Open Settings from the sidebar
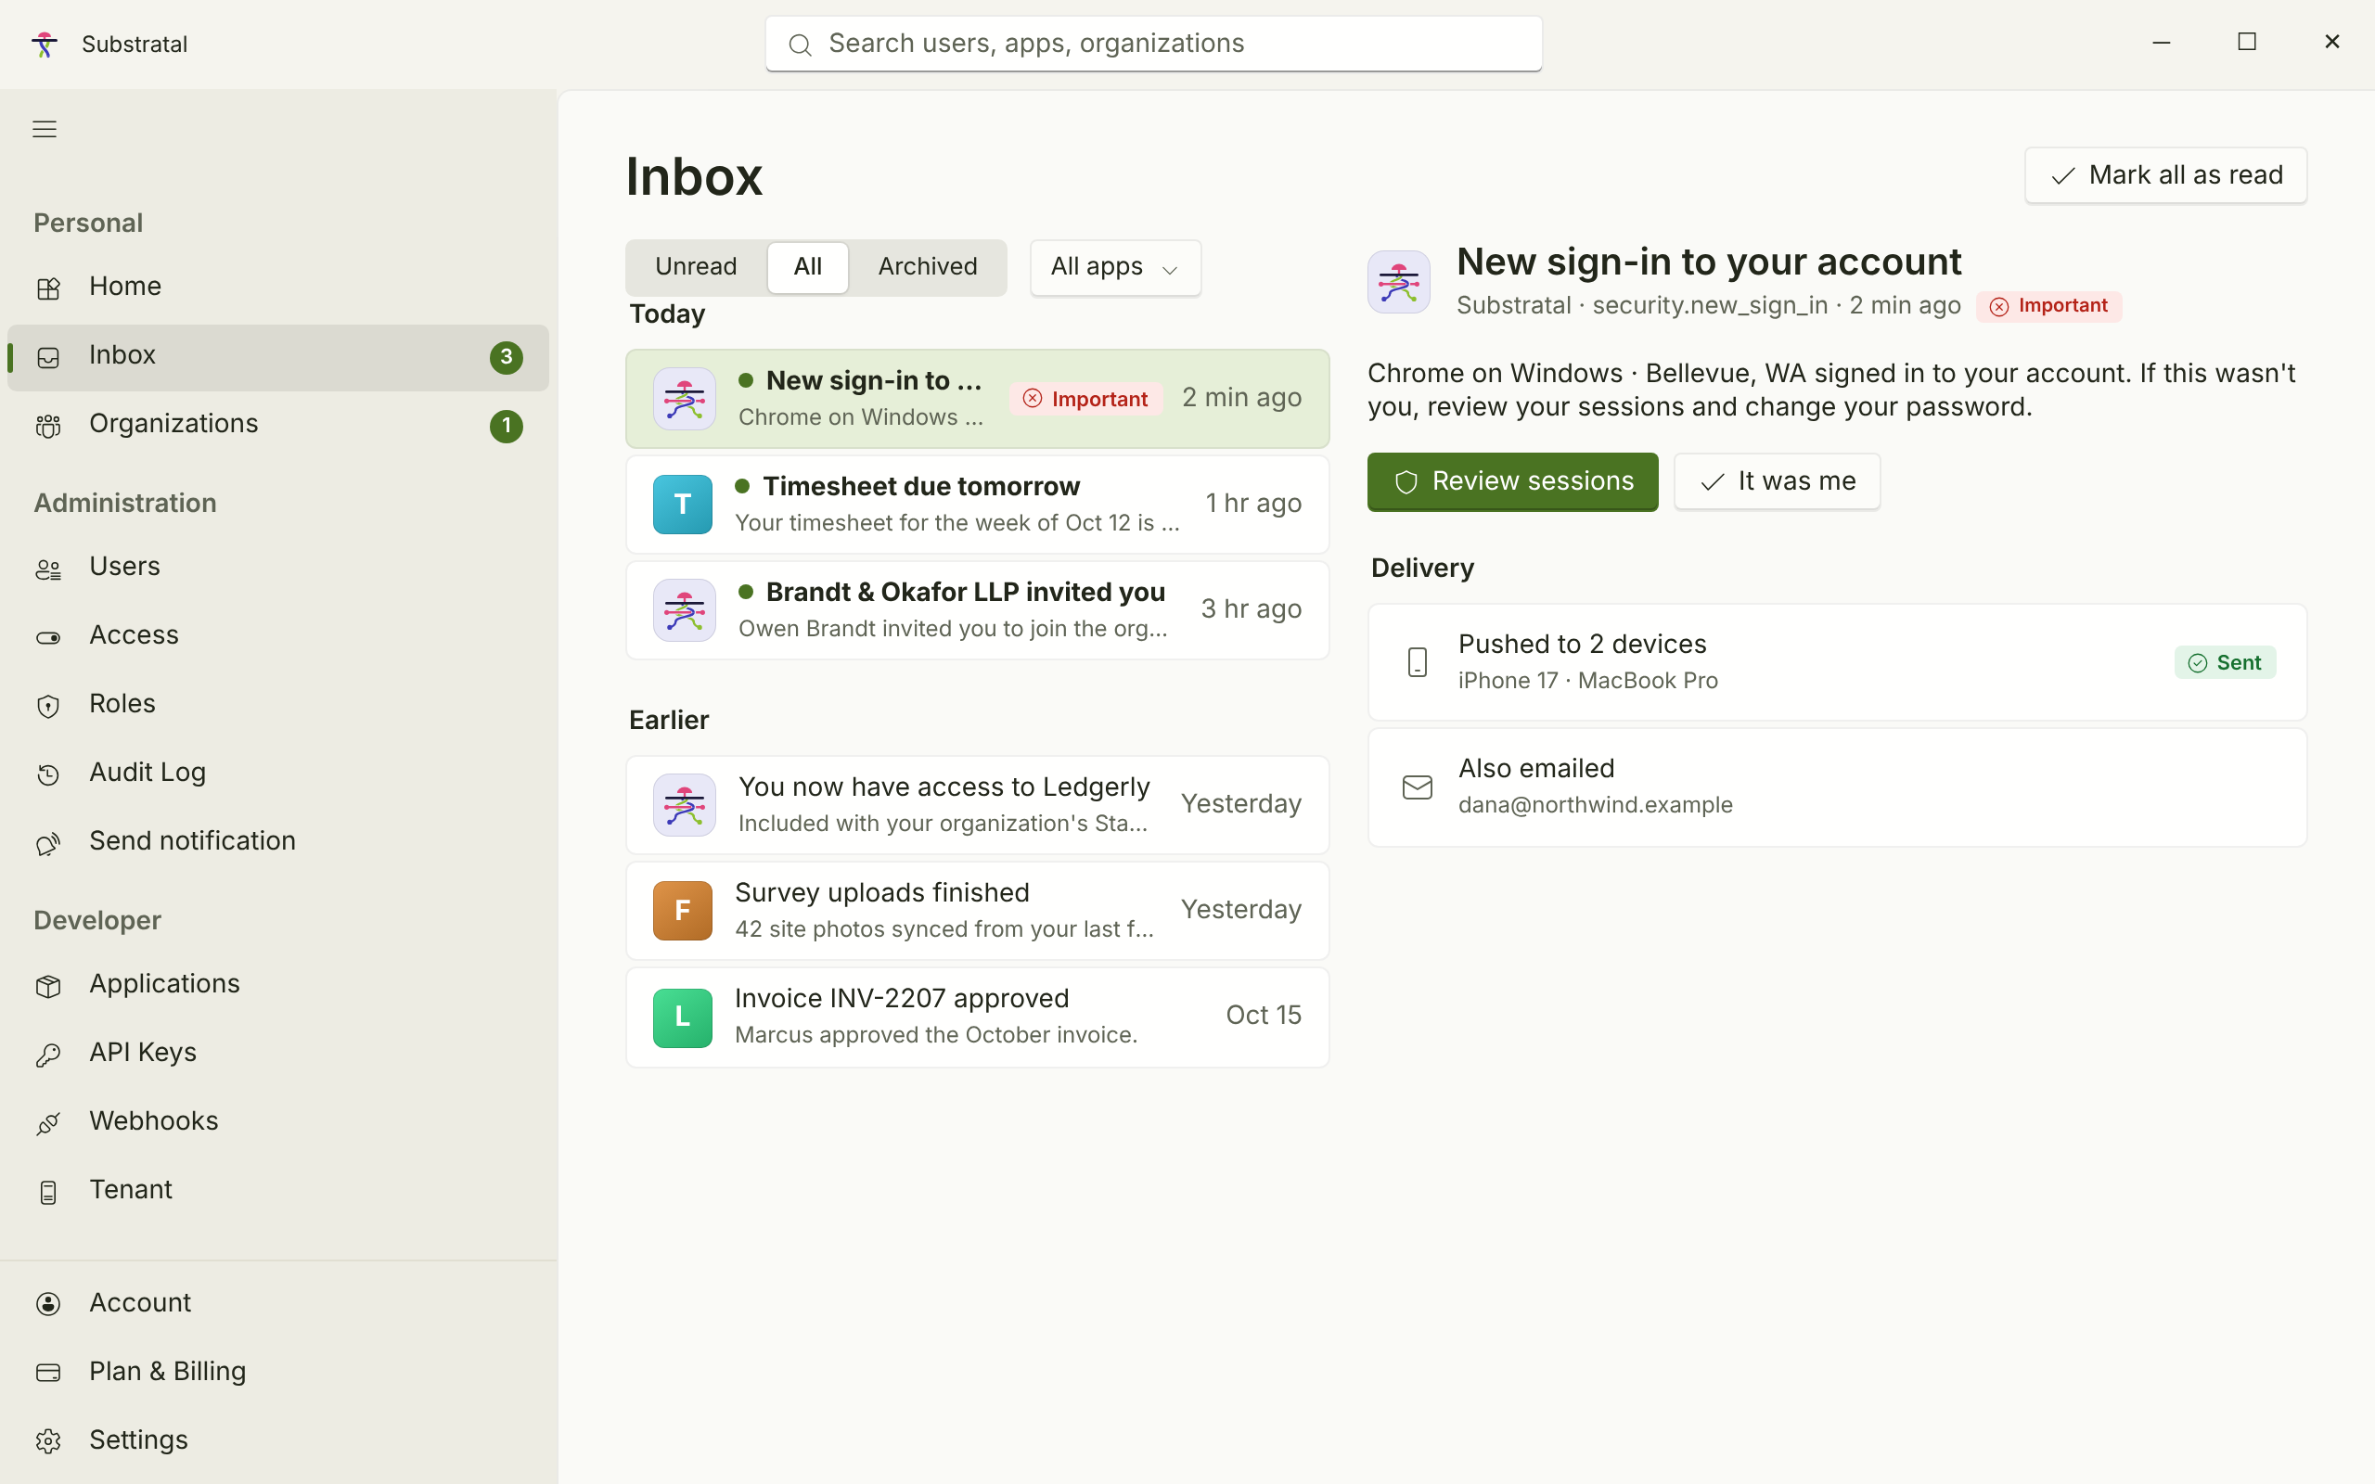The image size is (2375, 1484). [x=277, y=1440]
